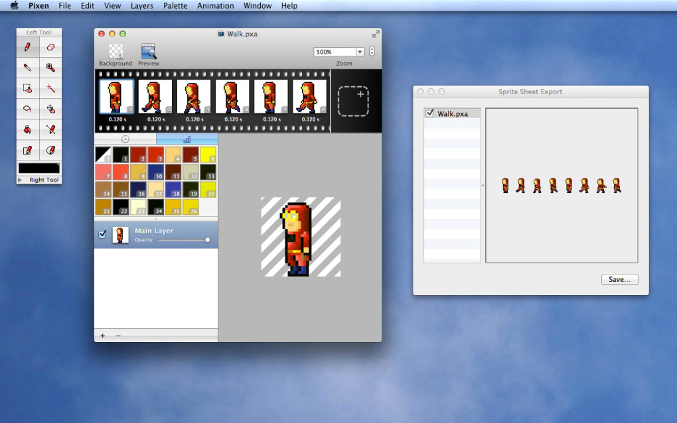The width and height of the screenshot is (677, 423).
Task: Pick the yellow swatch numbered 6
Action: point(208,154)
